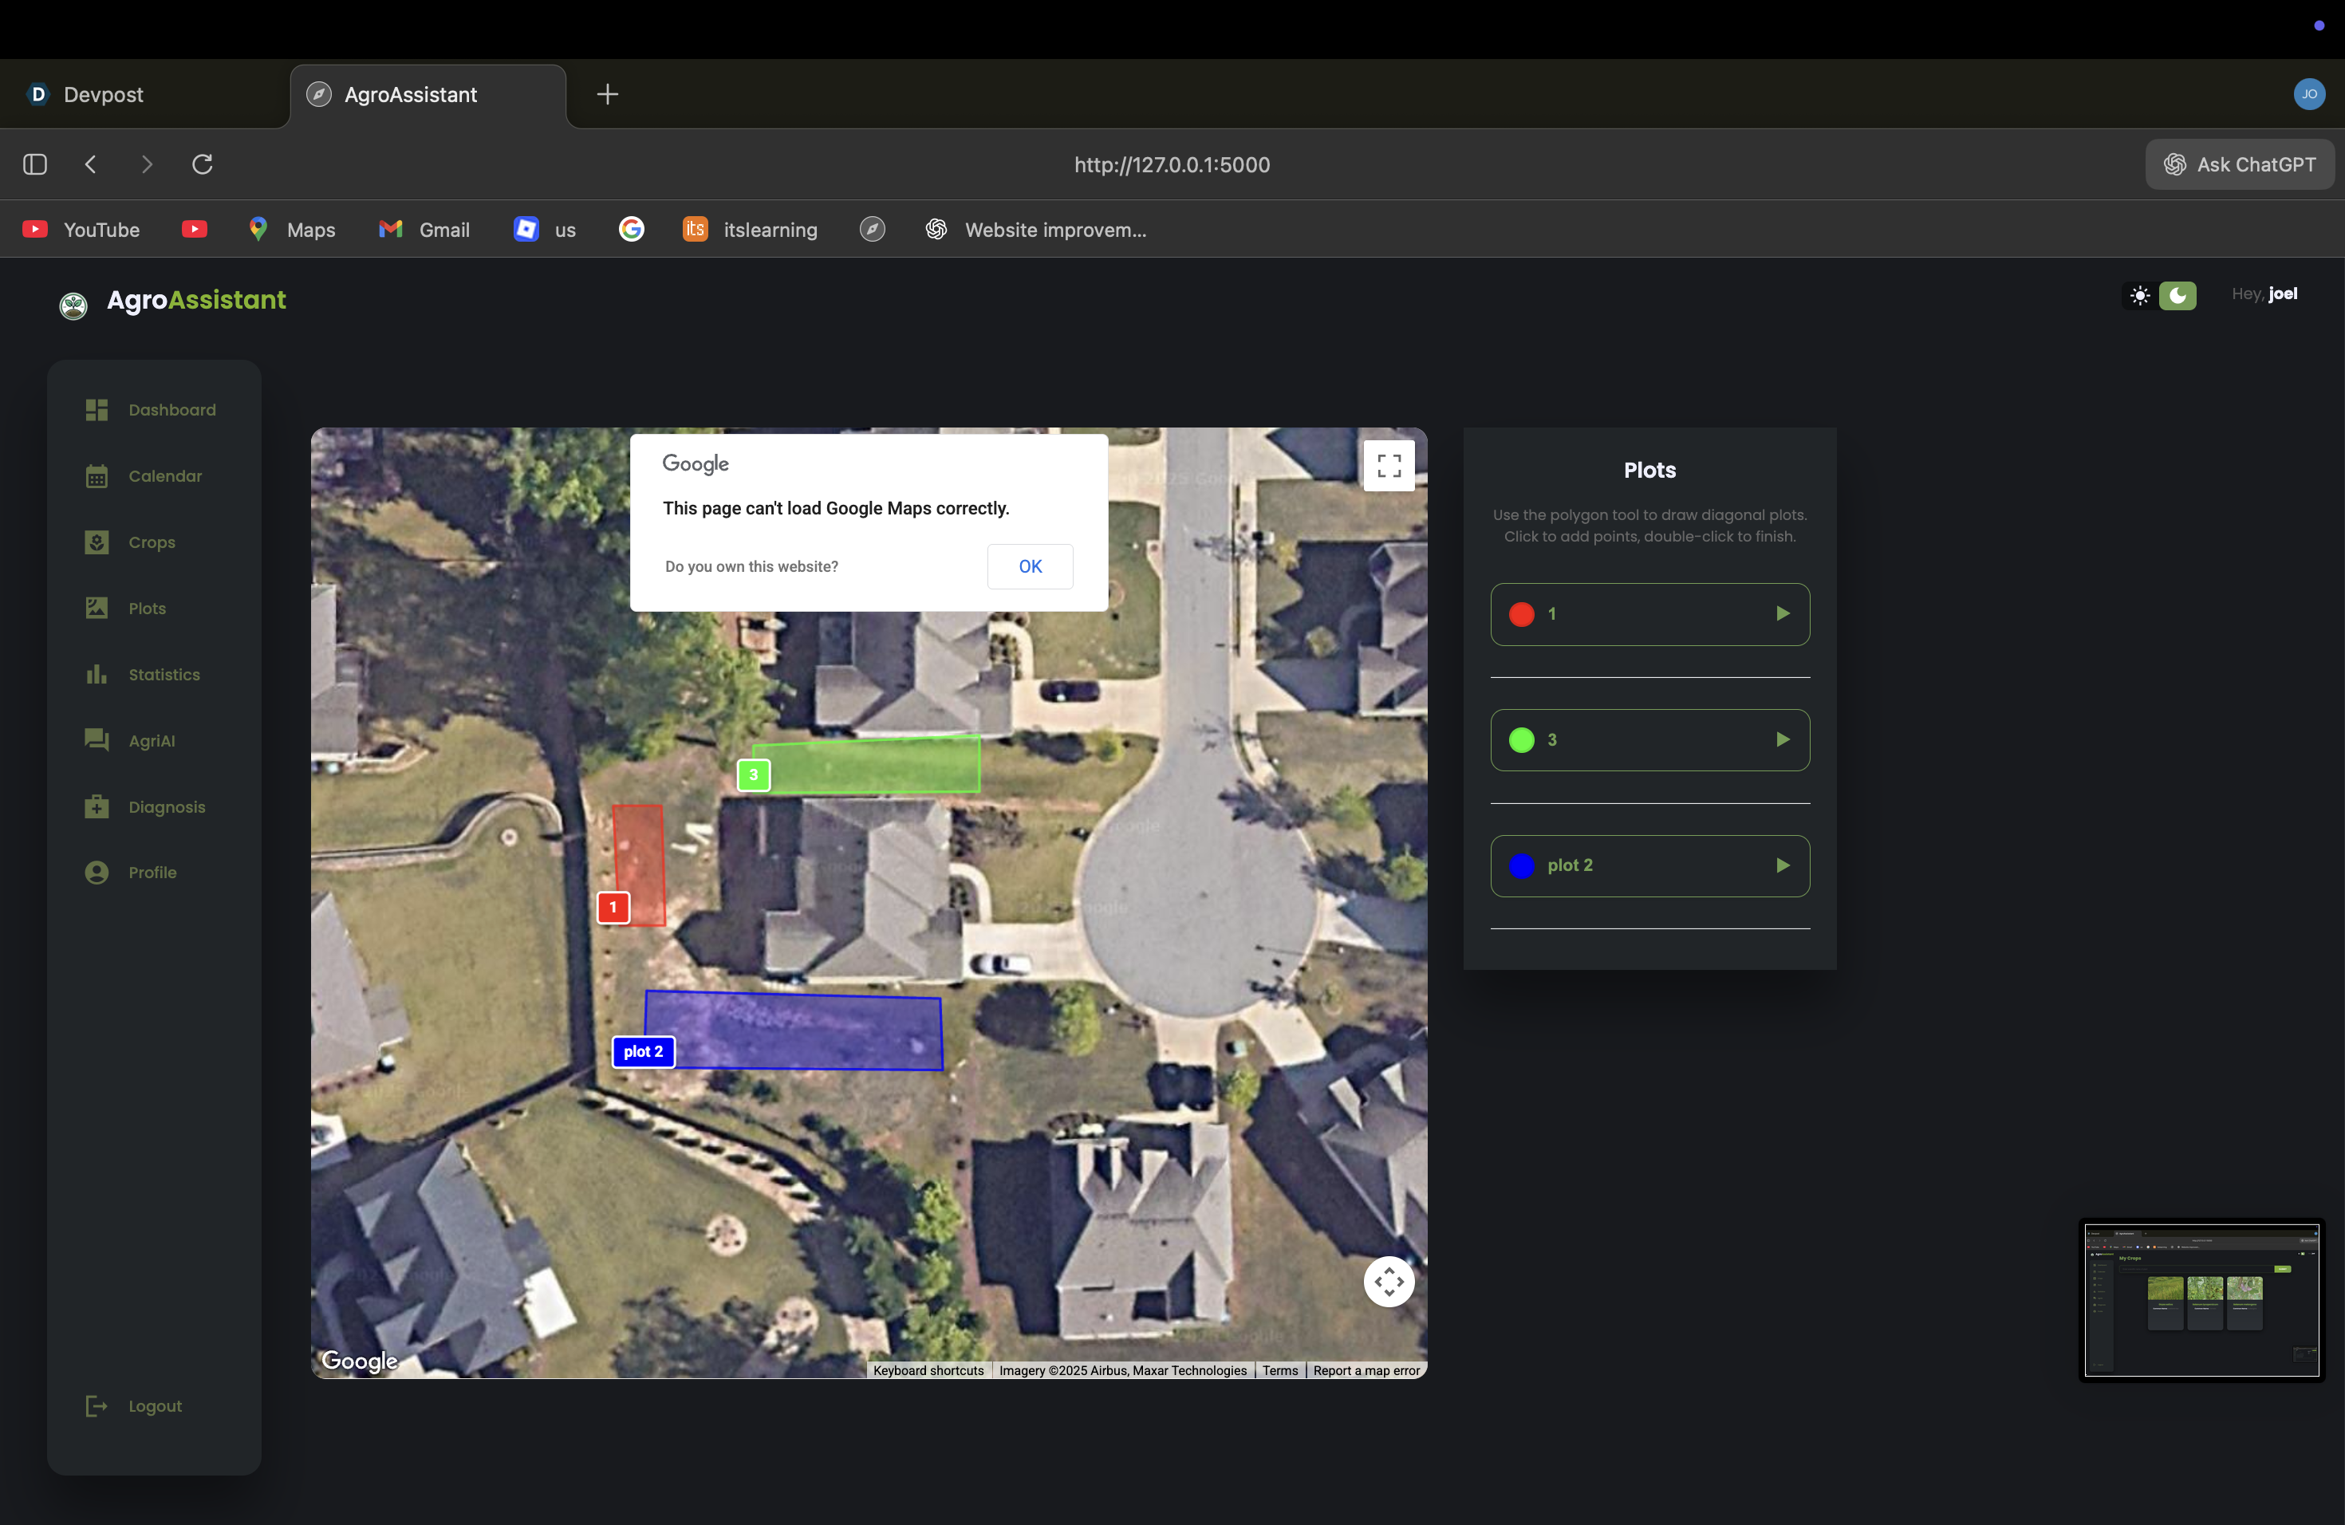Screen dimensions: 2345x1525
Task: Toggle the dark mode switch
Action: click(x=2177, y=296)
